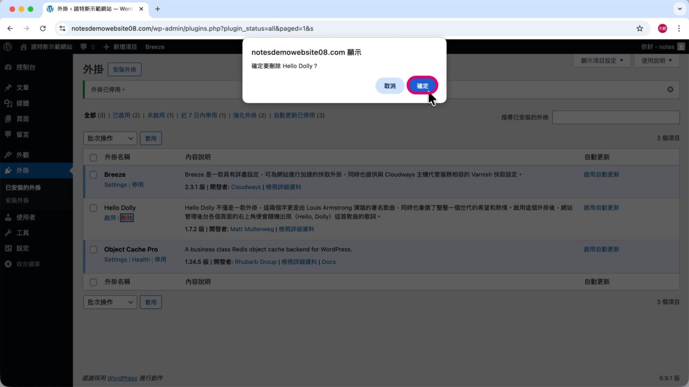Check the Breeze plugin checkbox
This screenshot has width=689, height=387.
(94, 175)
